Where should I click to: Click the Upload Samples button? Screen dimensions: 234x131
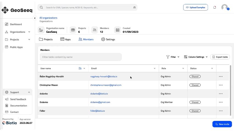196,7
